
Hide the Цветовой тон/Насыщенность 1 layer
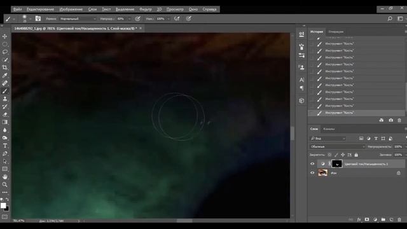(x=312, y=164)
